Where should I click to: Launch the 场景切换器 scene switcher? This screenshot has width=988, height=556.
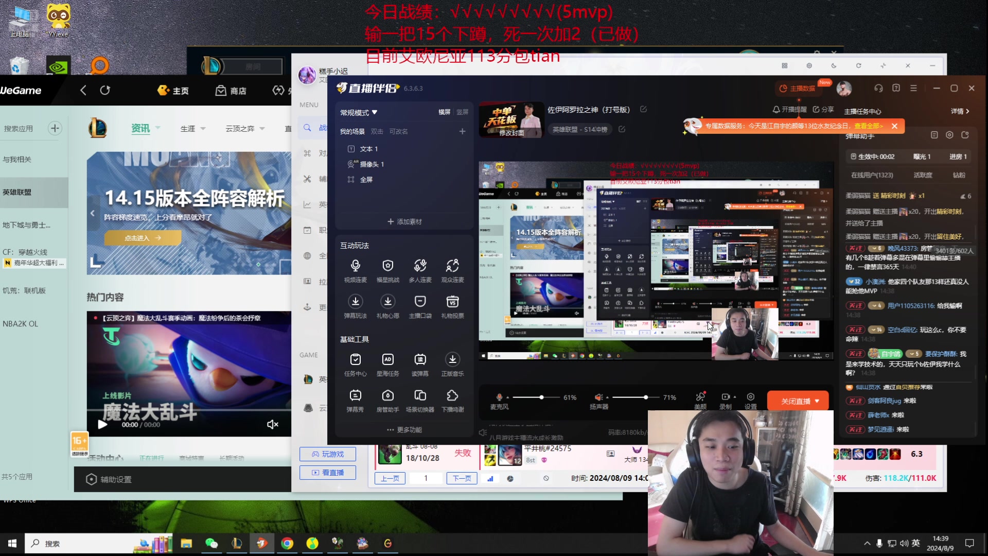(x=420, y=396)
